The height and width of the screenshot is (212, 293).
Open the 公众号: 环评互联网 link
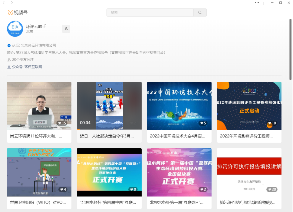coord(27,67)
